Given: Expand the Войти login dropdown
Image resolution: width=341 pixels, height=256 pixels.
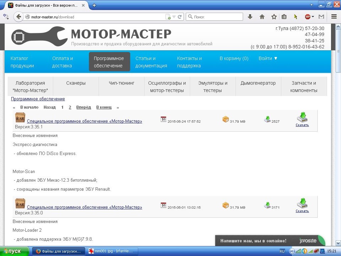Looking at the screenshot, I should (x=268, y=58).
